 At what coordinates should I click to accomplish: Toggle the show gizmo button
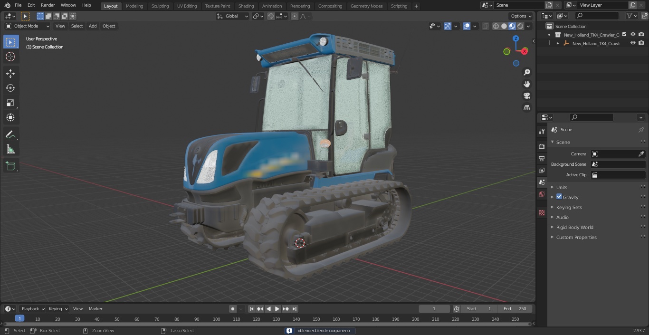click(x=448, y=26)
